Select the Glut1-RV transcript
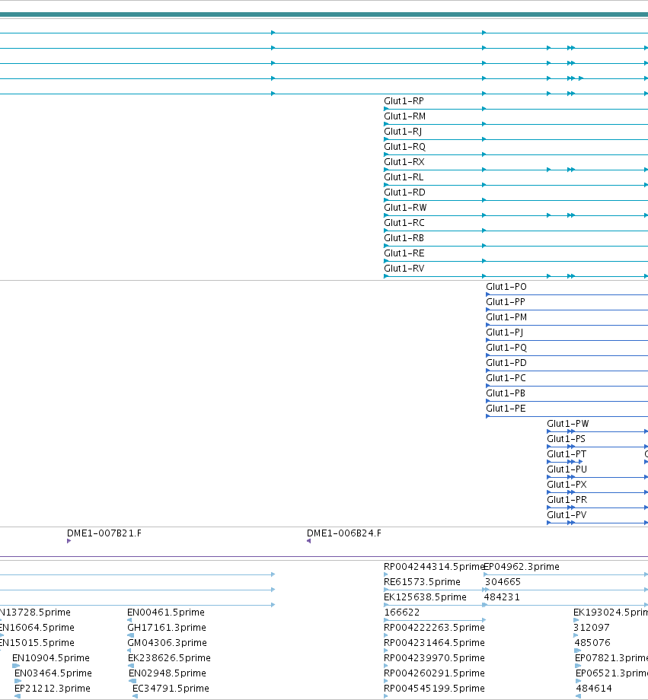This screenshot has width=648, height=700. [x=404, y=269]
